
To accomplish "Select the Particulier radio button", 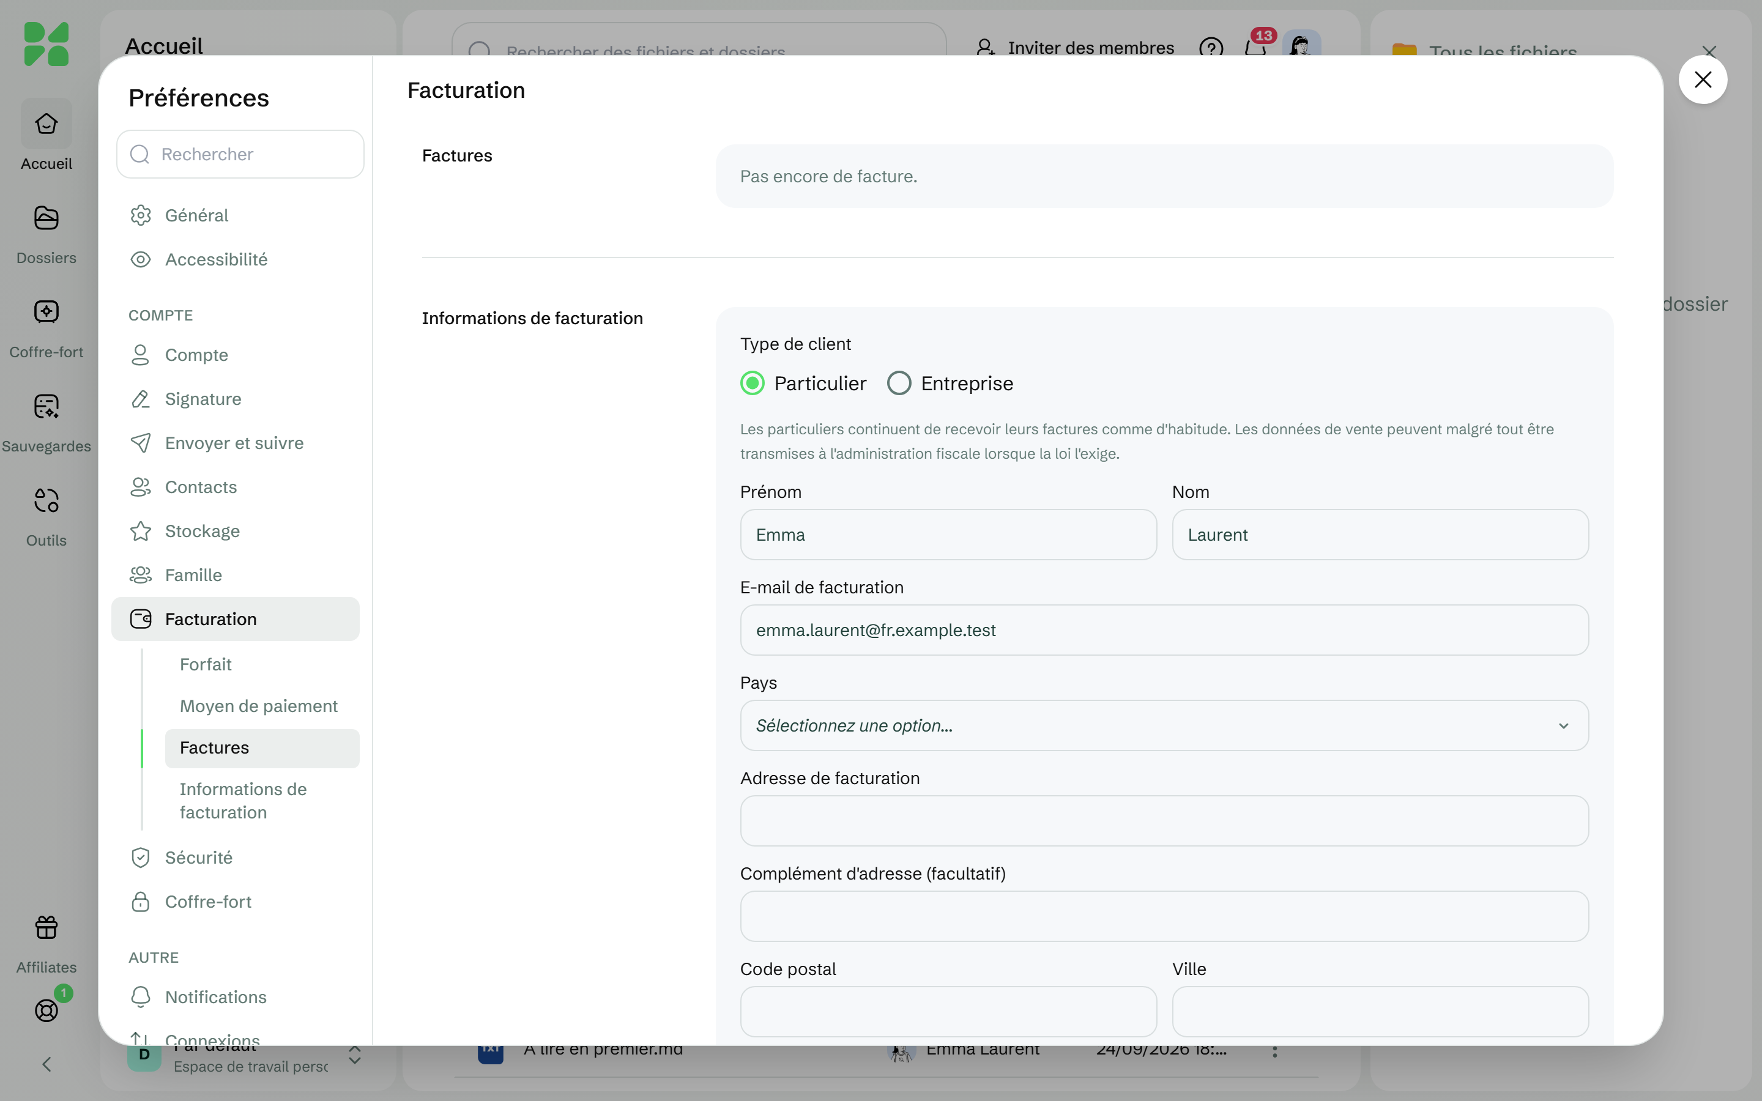I will 752,383.
